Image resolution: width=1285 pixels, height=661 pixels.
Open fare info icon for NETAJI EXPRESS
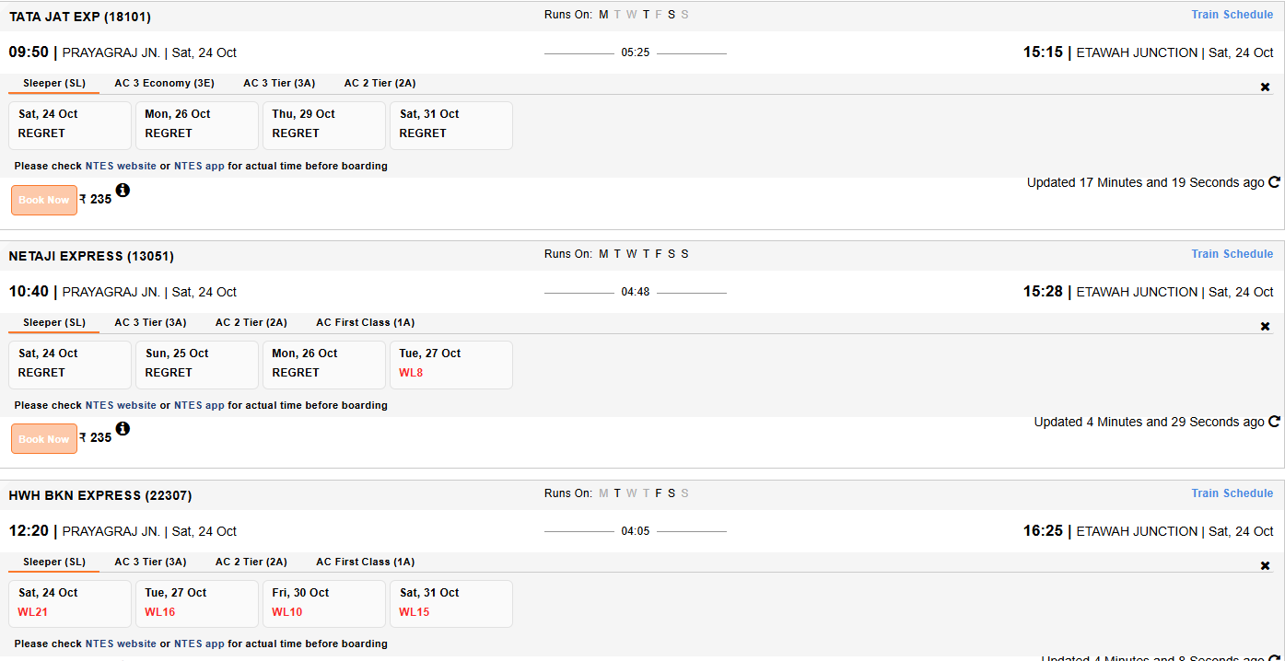point(123,429)
